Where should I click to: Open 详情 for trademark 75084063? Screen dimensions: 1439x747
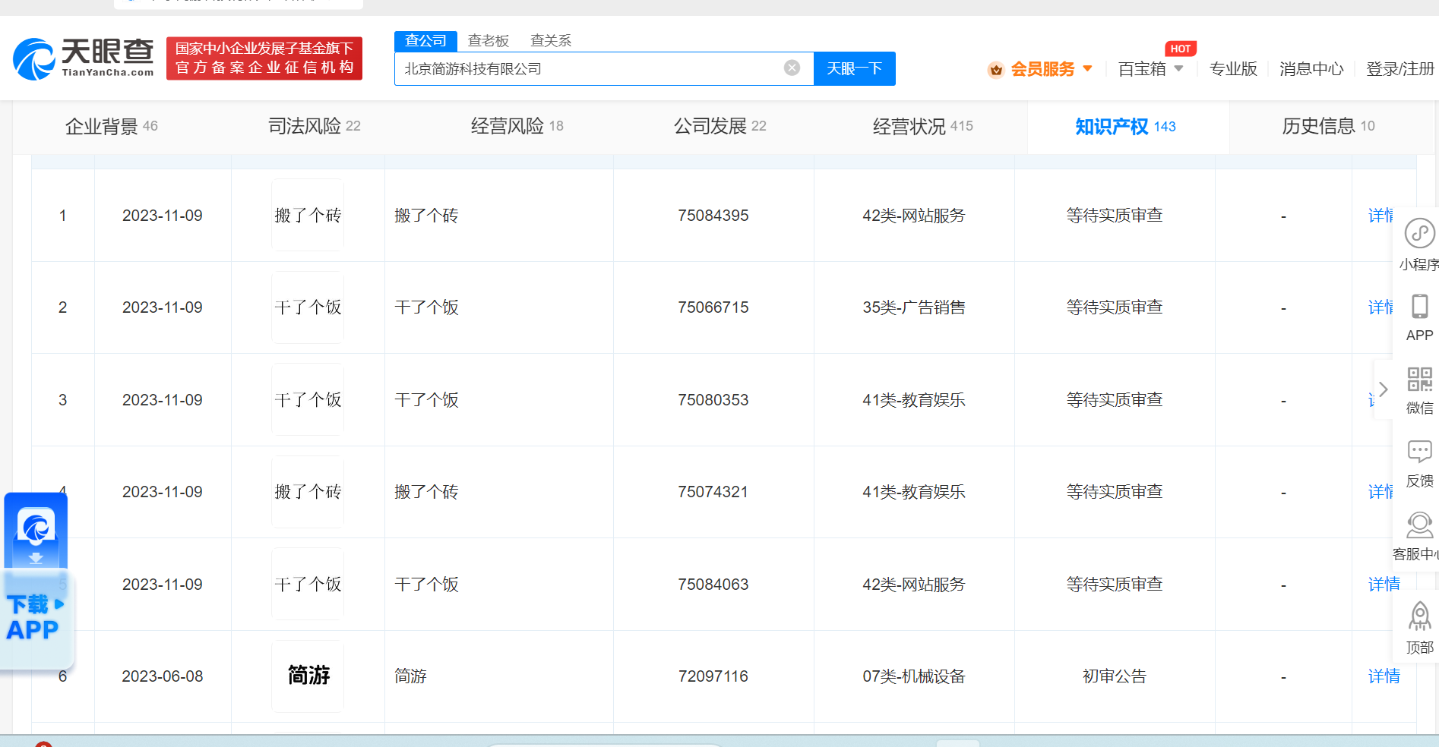pos(1384,585)
